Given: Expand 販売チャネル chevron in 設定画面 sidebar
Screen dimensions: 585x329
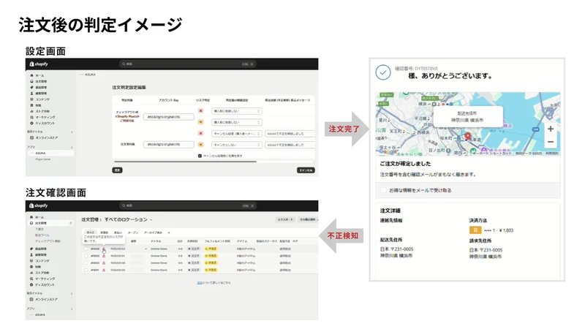Looking at the screenshot, I should click(72, 132).
